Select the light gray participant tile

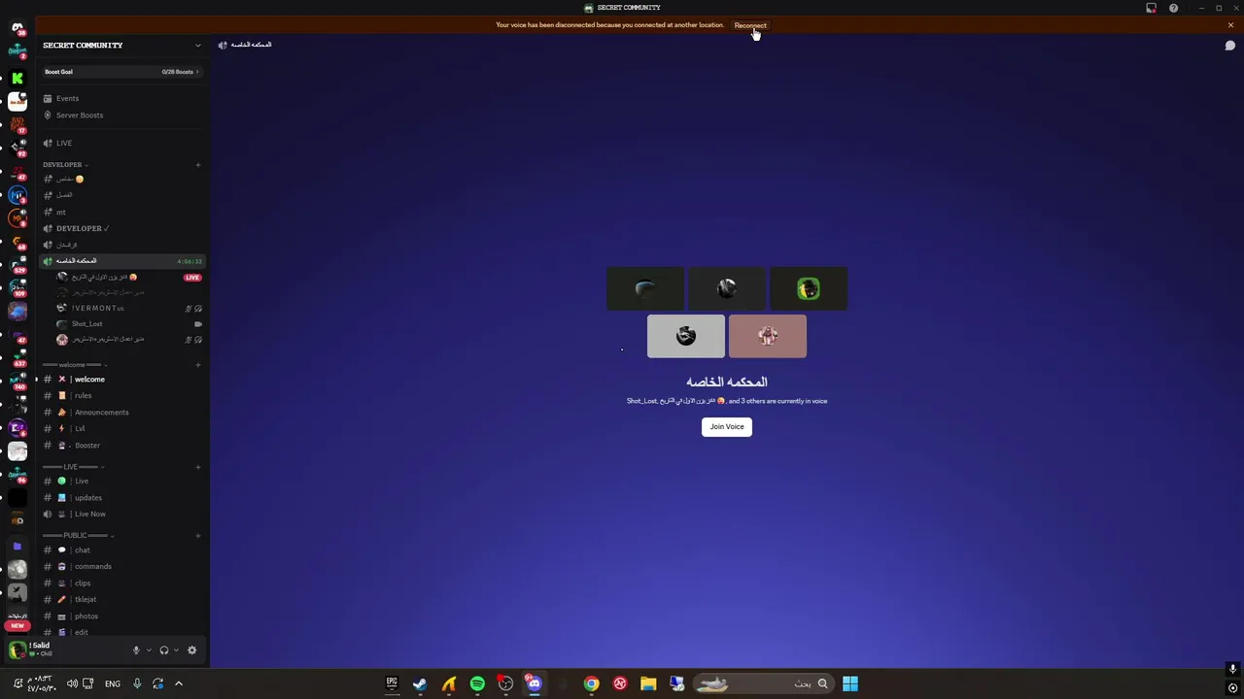[x=686, y=336]
